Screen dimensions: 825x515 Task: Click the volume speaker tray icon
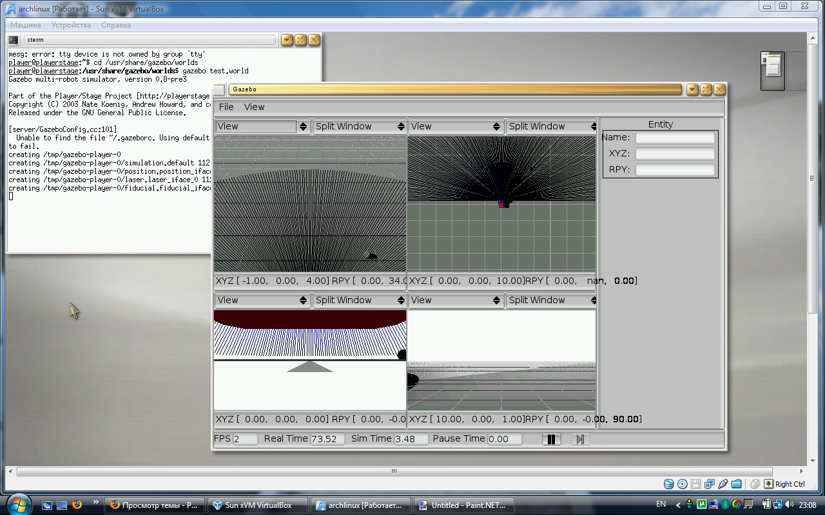(790, 504)
